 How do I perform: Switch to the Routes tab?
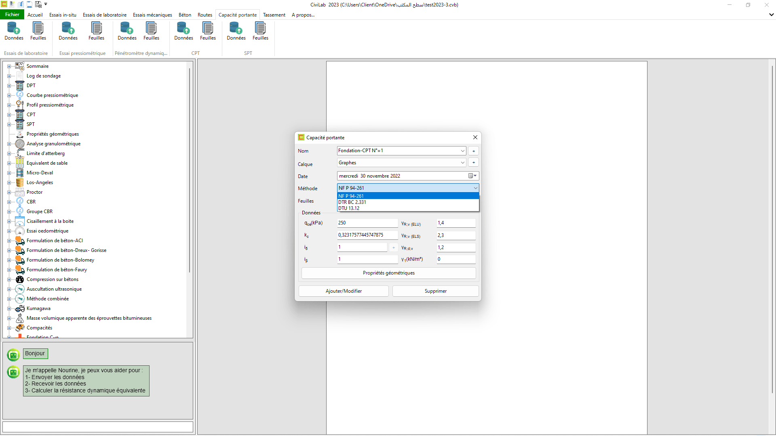[205, 15]
